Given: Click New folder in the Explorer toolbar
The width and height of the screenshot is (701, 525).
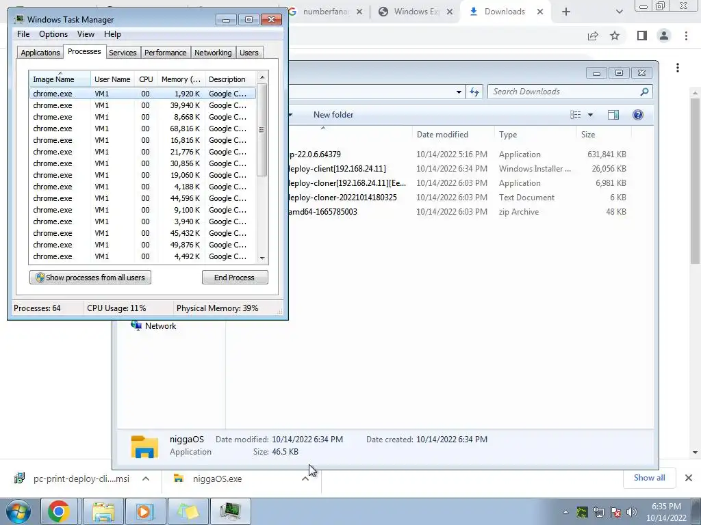Looking at the screenshot, I should coord(333,115).
